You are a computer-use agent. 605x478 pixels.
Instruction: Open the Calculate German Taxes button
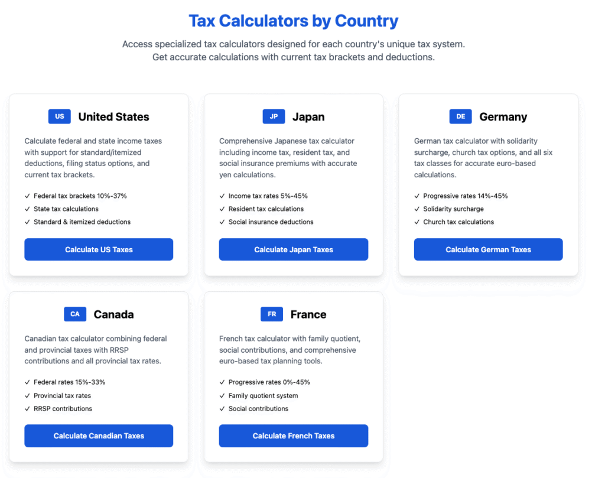(488, 249)
